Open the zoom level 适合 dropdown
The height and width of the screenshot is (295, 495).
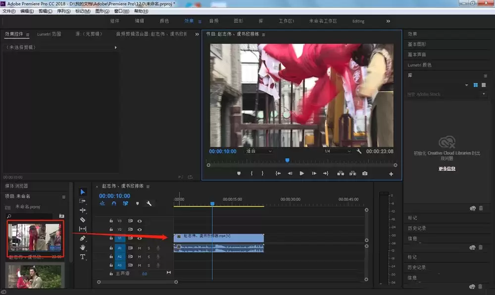pos(258,151)
